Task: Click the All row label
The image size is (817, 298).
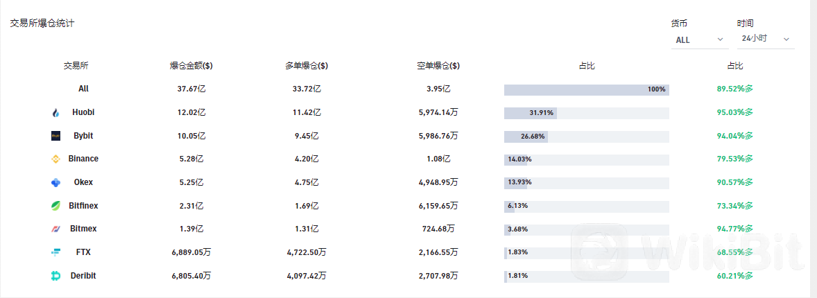Action: tap(83, 89)
